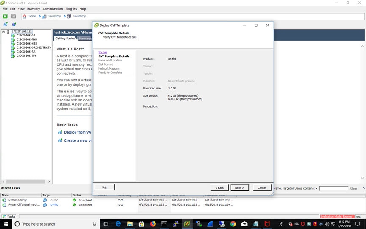The image size is (366, 229).
Task: Click Clear next to task filter
Action: [x=353, y=188]
